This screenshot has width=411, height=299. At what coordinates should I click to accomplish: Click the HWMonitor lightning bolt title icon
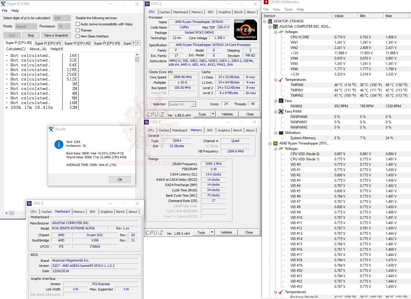(x=266, y=2)
